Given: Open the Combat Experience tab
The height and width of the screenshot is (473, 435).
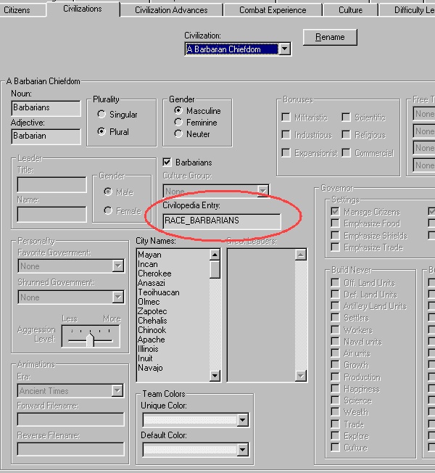Looking at the screenshot, I should click(x=273, y=10).
